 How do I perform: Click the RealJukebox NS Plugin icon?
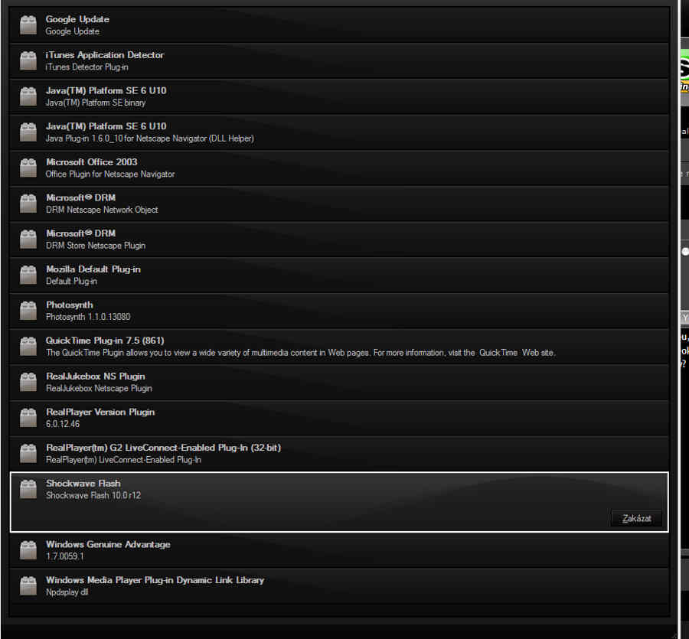[x=28, y=382]
